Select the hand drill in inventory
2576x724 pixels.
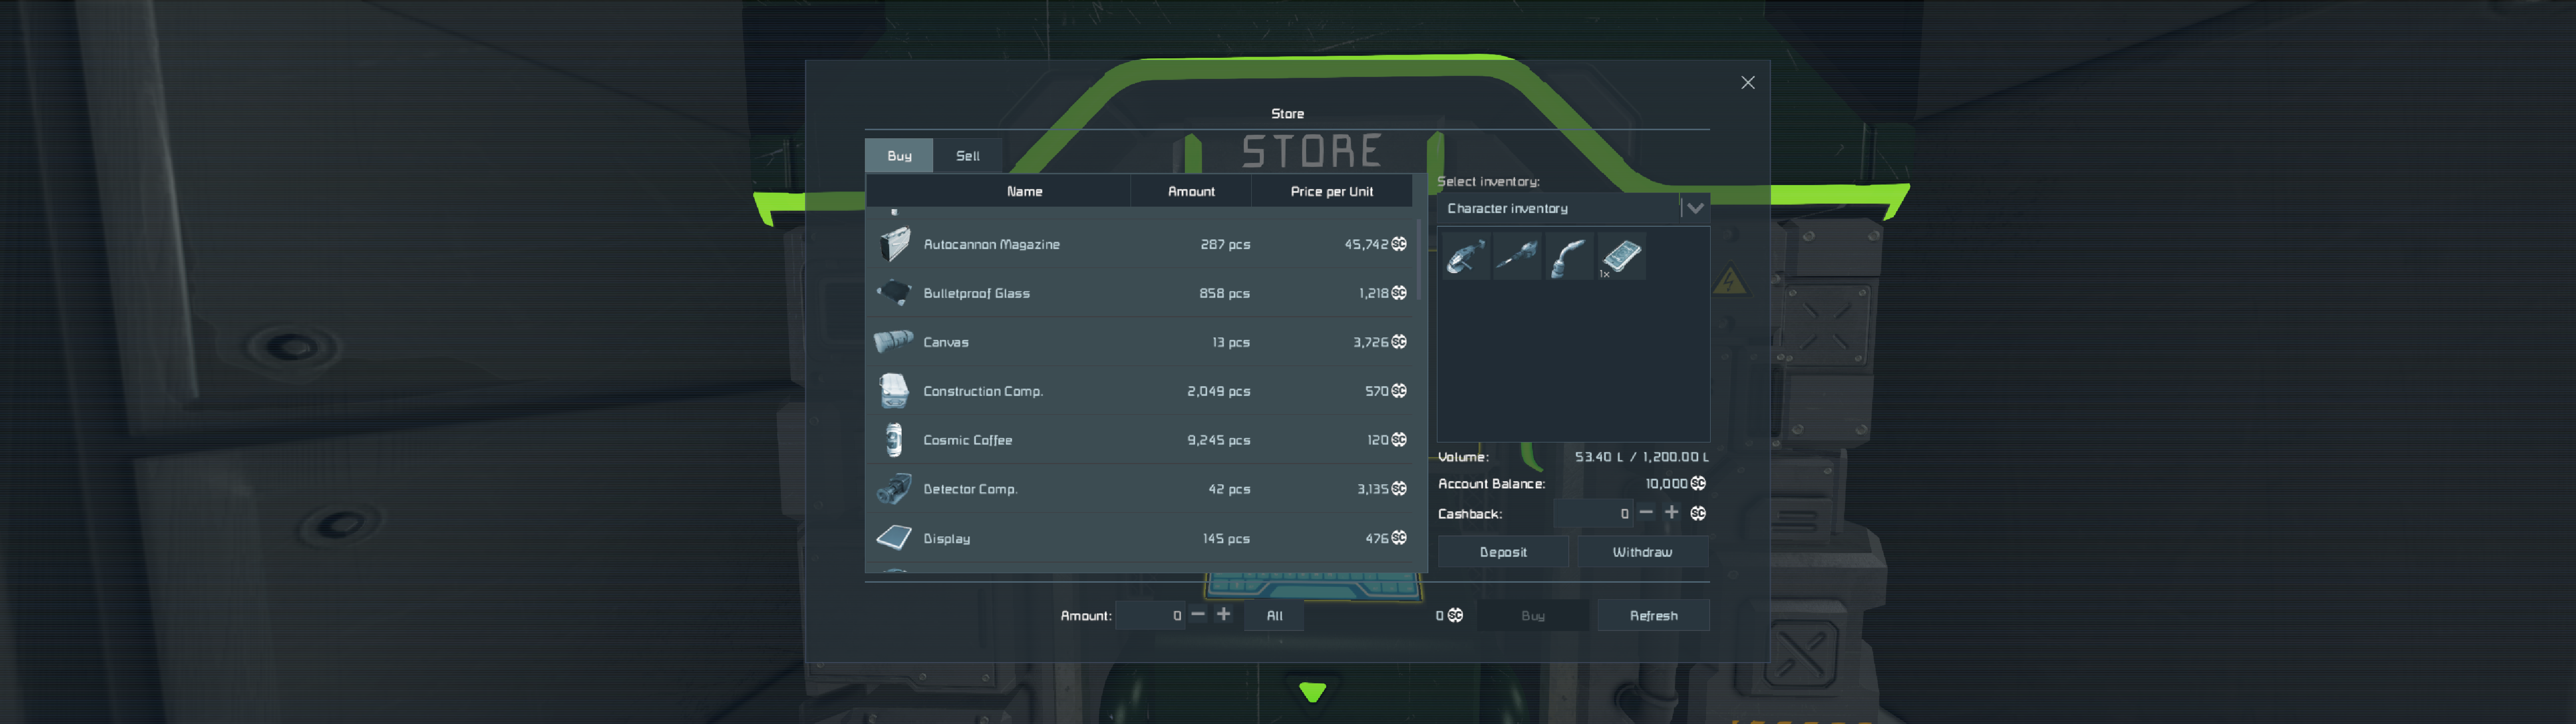1516,257
